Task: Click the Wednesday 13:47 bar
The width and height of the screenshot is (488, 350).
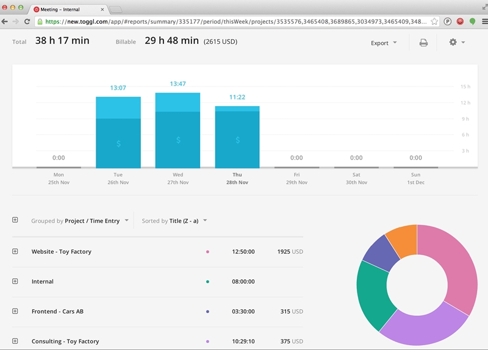Action: (x=178, y=130)
